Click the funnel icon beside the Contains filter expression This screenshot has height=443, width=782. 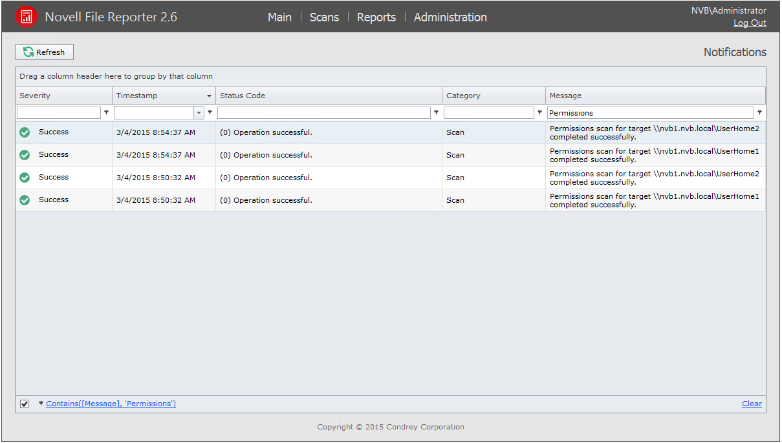click(x=41, y=404)
